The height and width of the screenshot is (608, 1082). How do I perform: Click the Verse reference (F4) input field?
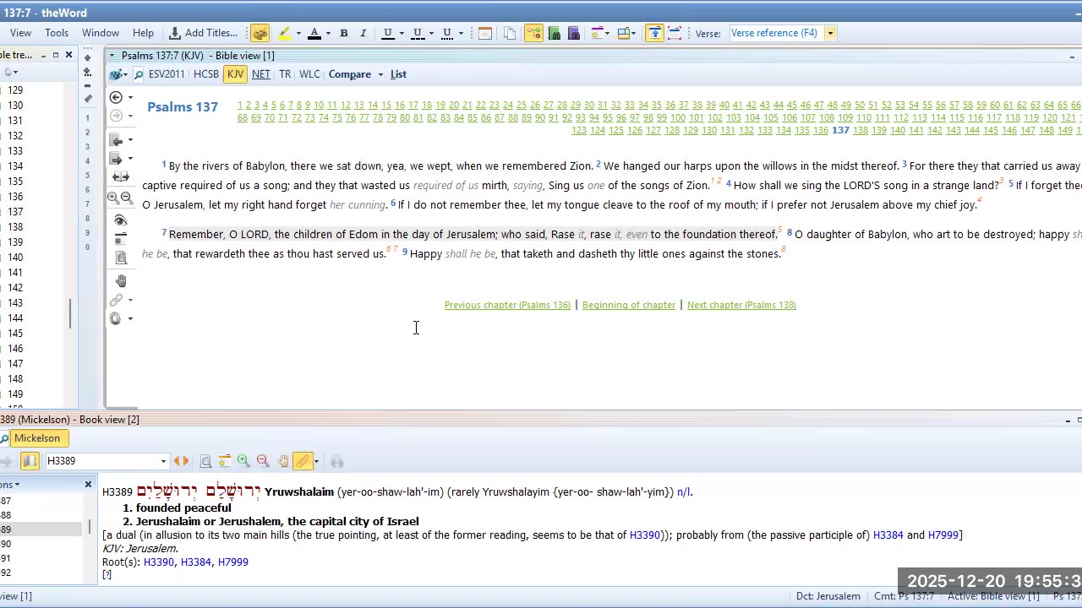[776, 33]
